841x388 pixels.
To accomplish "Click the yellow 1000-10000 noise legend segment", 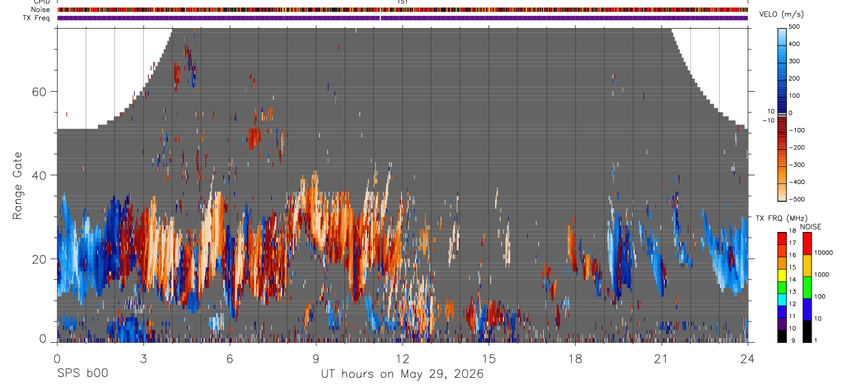I will [x=806, y=266].
